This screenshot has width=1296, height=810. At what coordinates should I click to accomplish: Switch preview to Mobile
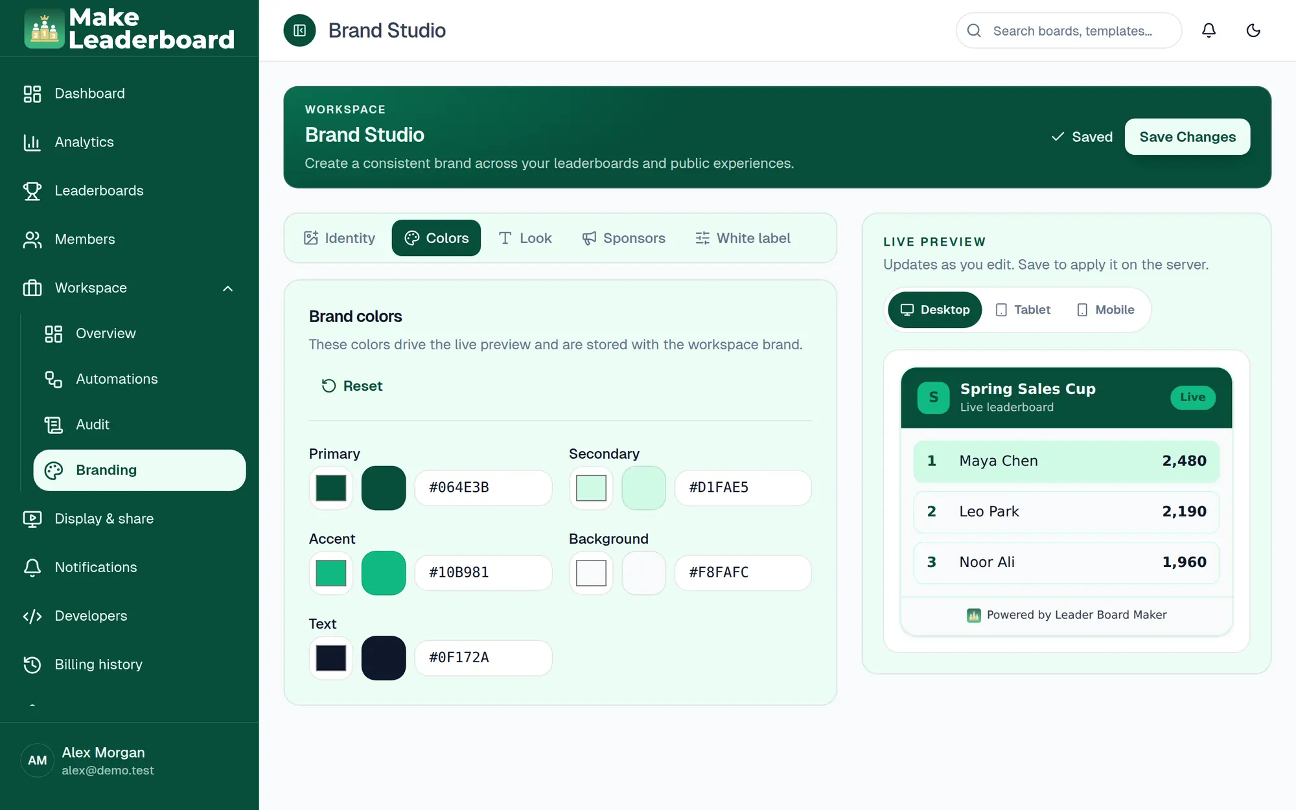click(x=1105, y=310)
